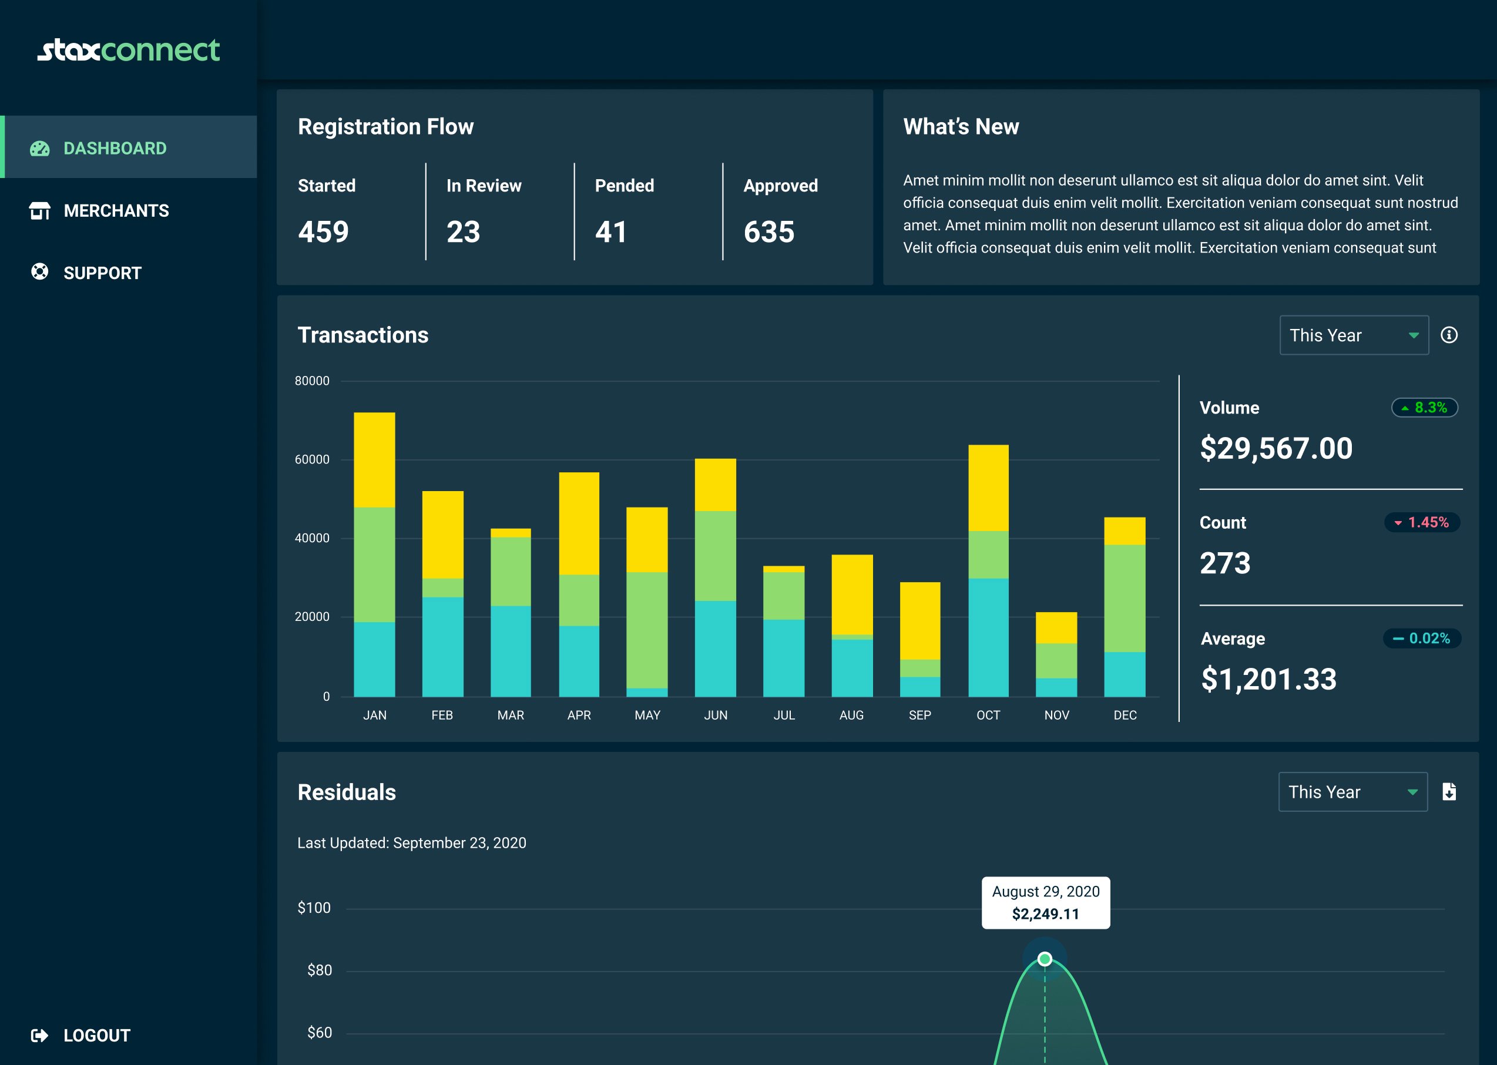Screen dimensions: 1497x1065
Task: Click the Approved count 635
Action: coord(768,232)
